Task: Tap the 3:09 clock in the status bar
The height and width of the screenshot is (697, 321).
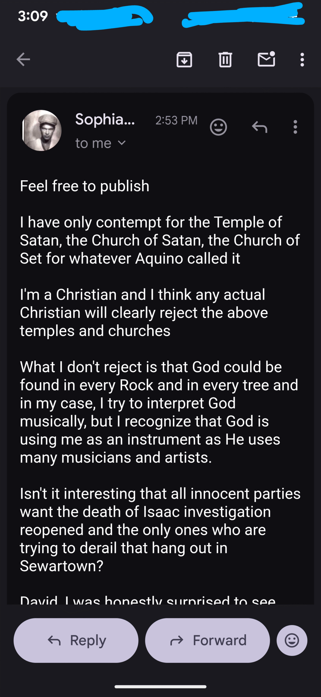Action: coord(33,16)
